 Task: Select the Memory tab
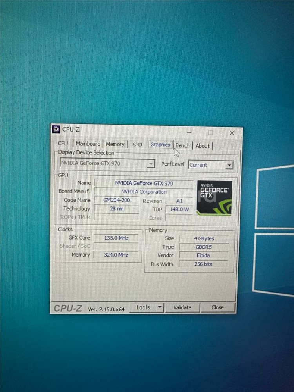point(115,144)
